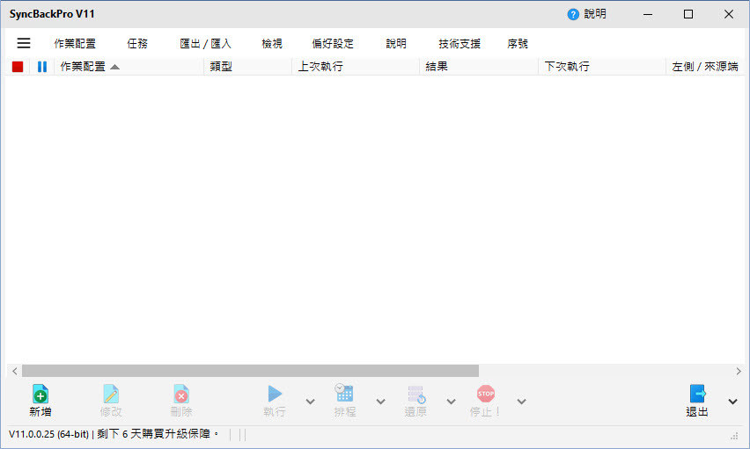Click the blue help question mark icon
Image resolution: width=750 pixels, height=449 pixels.
[573, 15]
